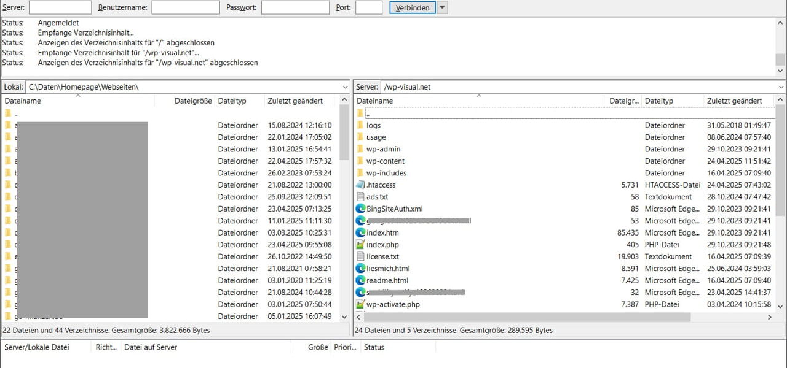Sort server list by Dateityp column
Screen dimensions: 787x368
673,101
